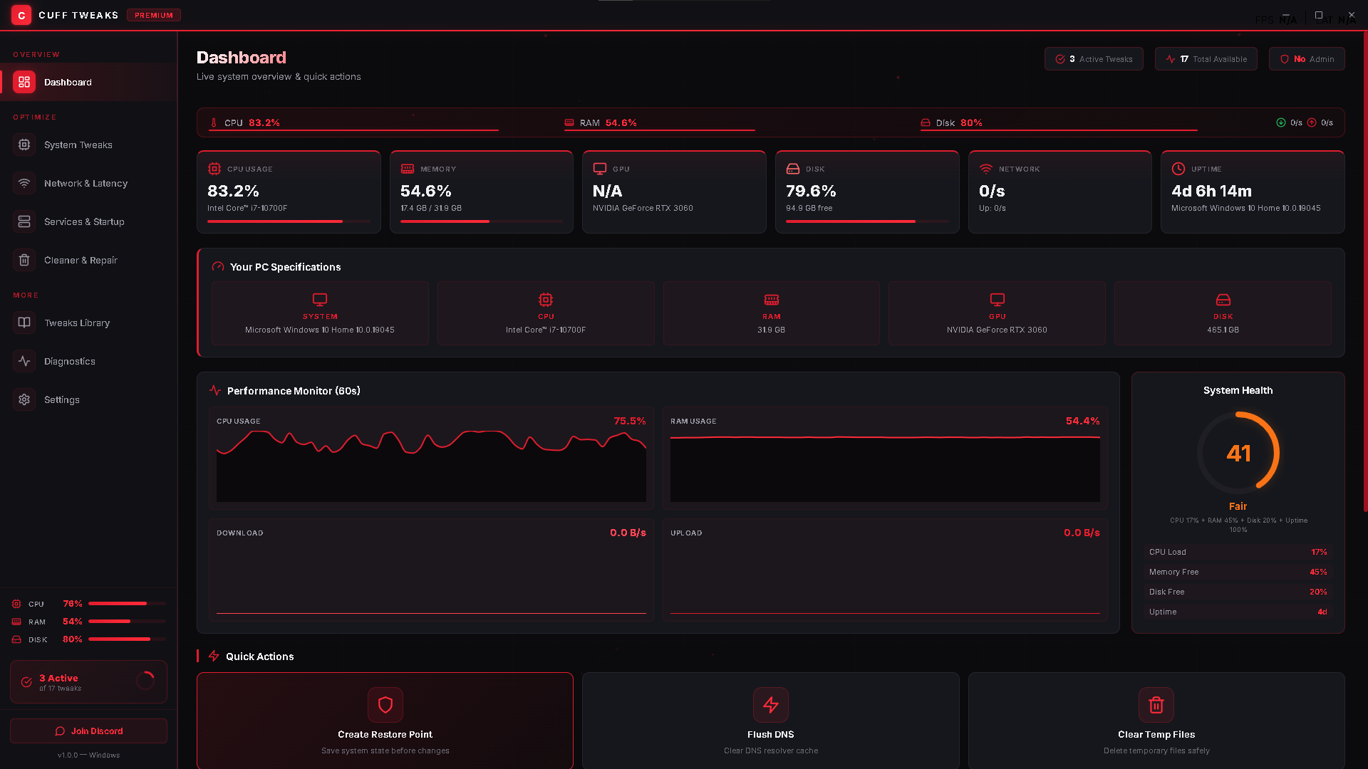Click the CPU Usage card chip icon
Screen dimensions: 1368x769
click(x=214, y=169)
